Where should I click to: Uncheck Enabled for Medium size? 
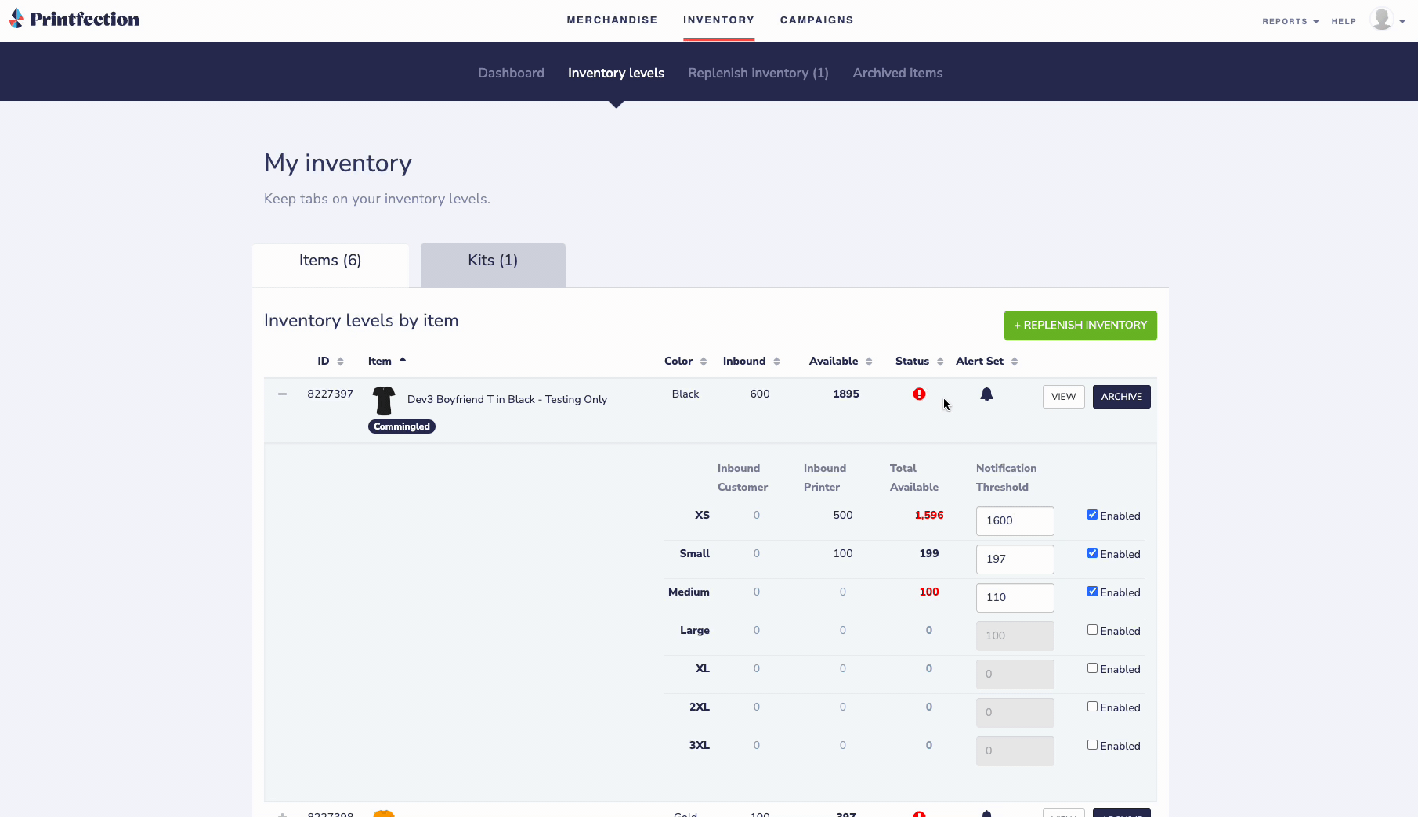pyautogui.click(x=1092, y=592)
